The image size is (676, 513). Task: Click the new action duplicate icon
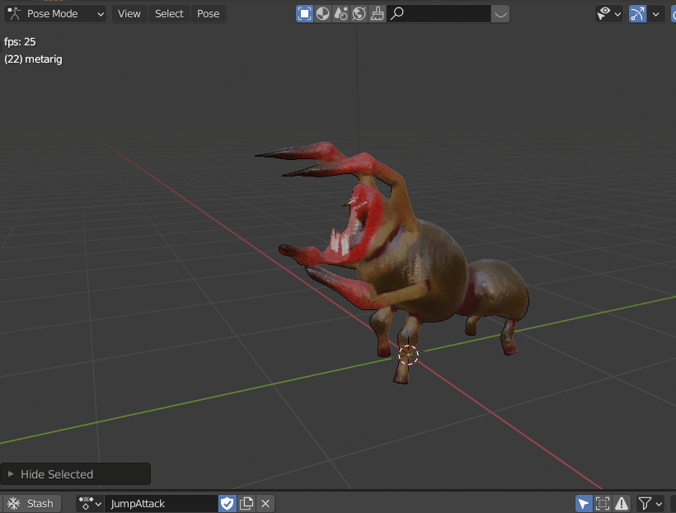click(246, 503)
